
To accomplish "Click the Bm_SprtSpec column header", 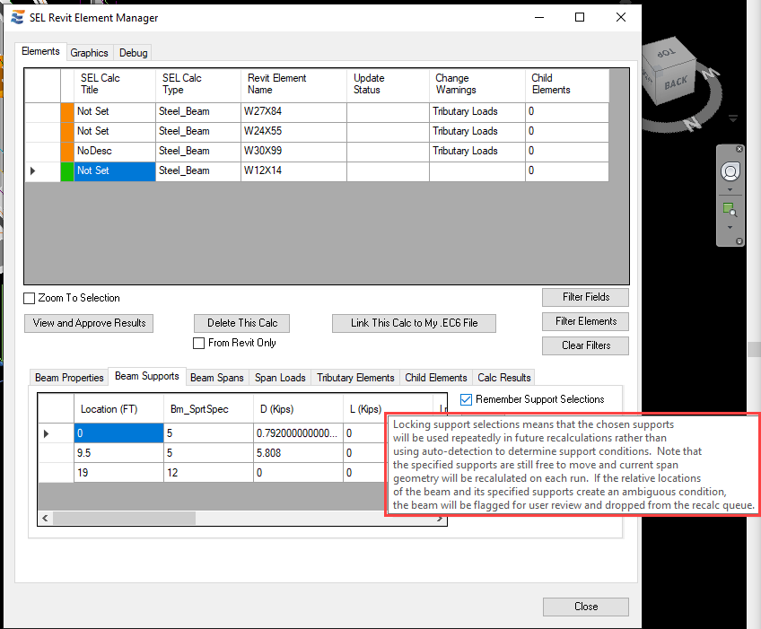I will (x=208, y=409).
